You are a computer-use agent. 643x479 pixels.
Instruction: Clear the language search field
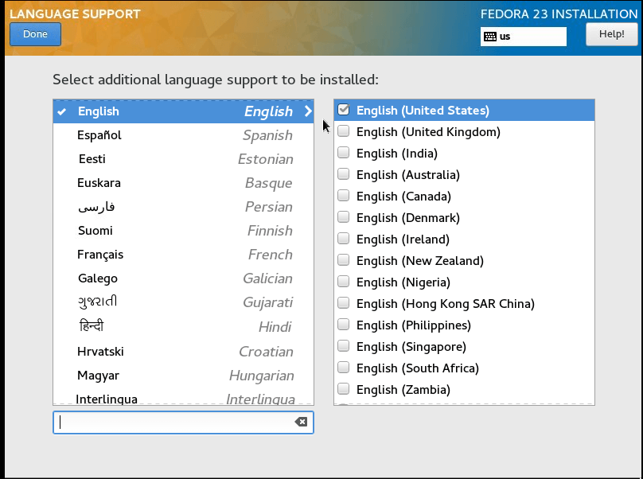(x=301, y=422)
